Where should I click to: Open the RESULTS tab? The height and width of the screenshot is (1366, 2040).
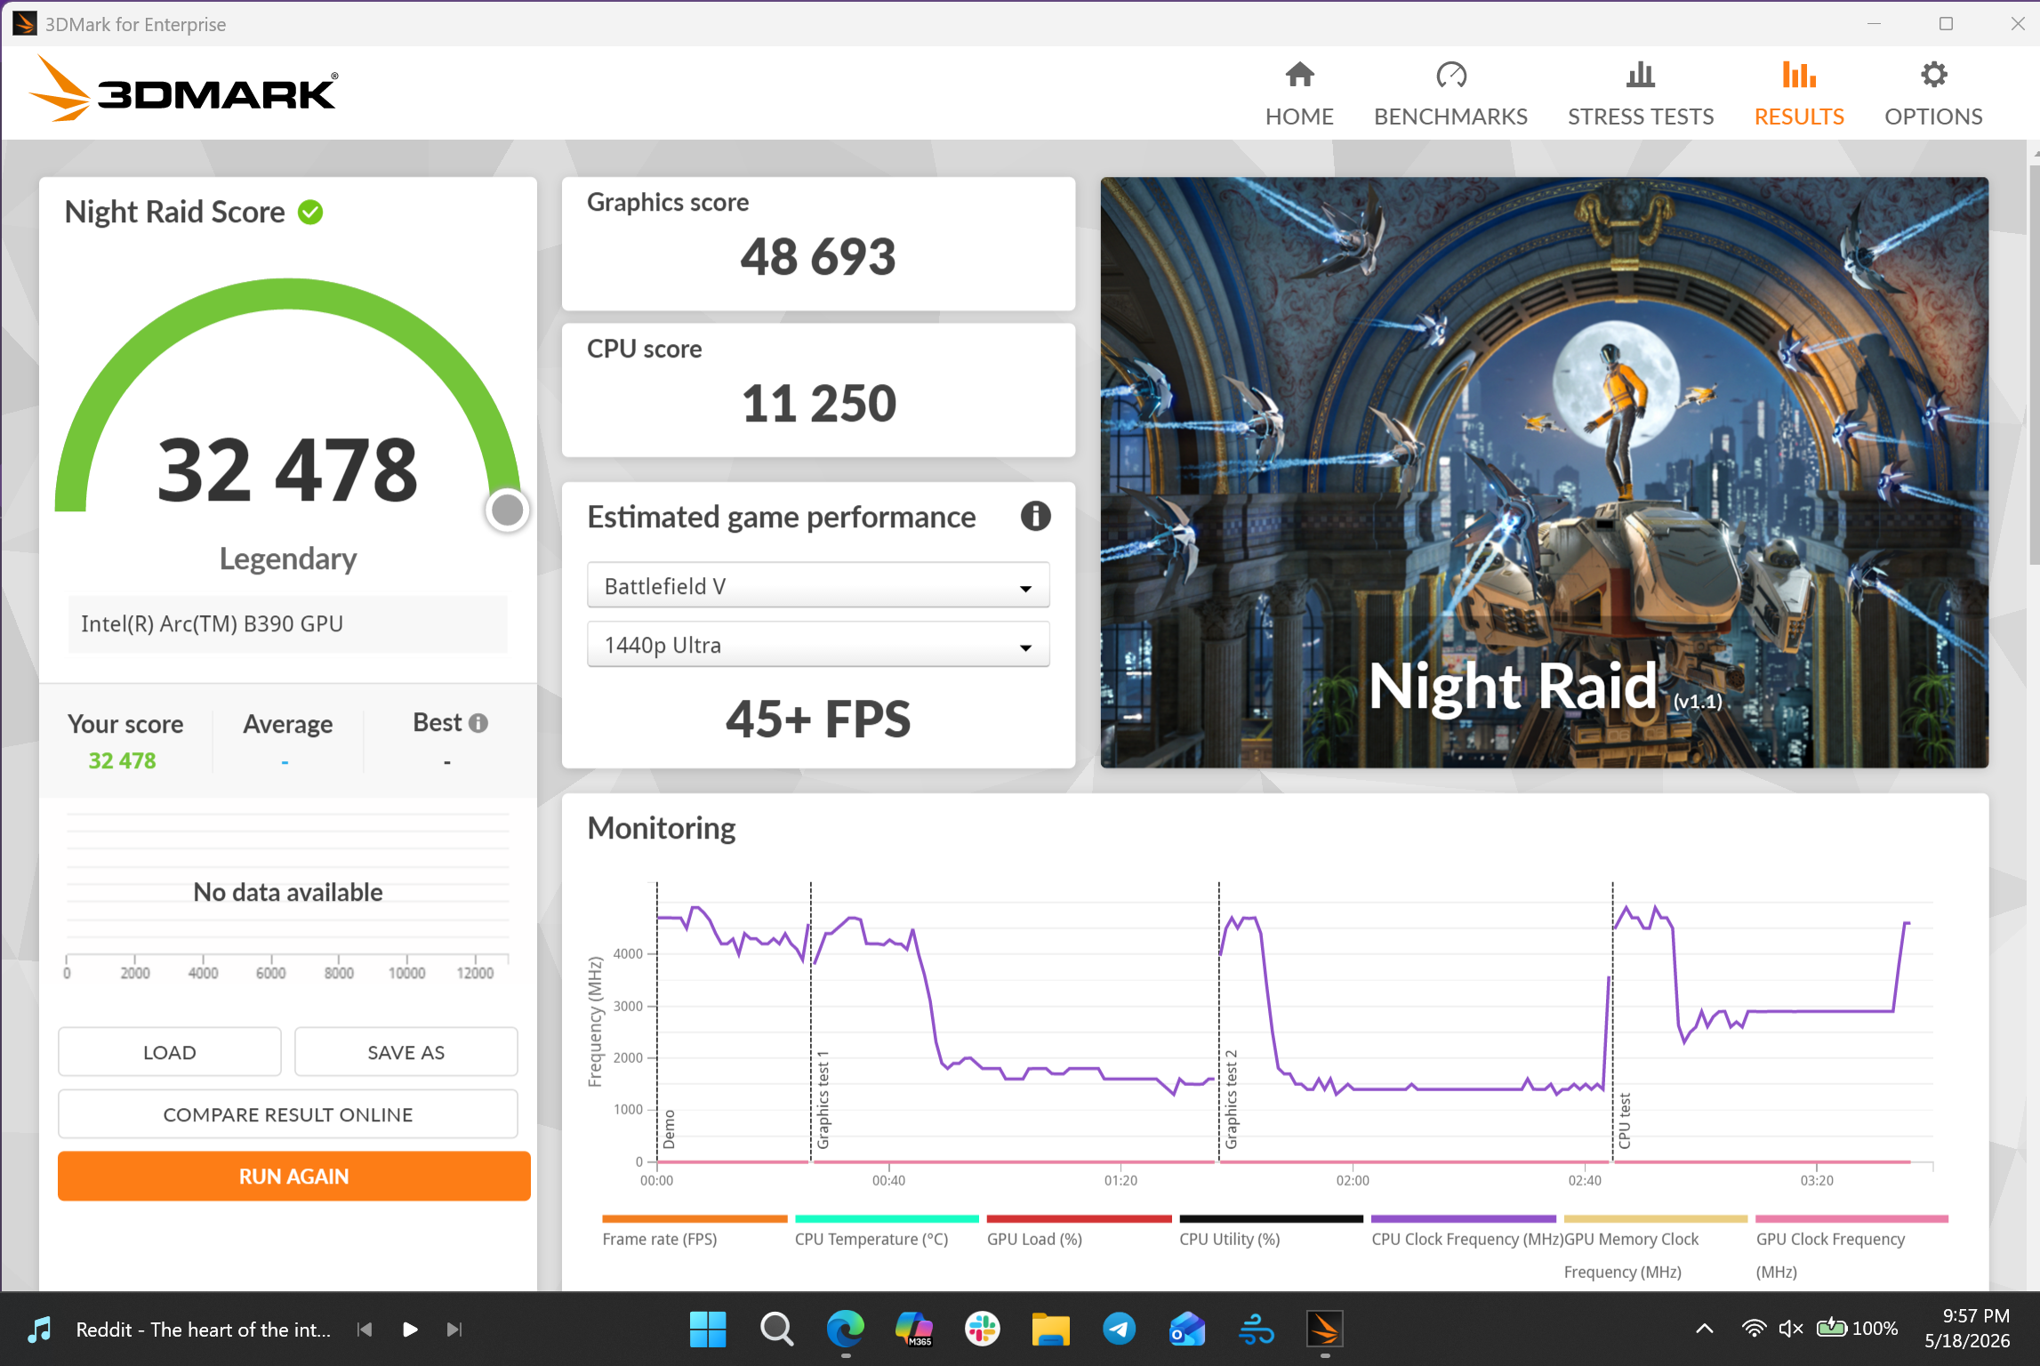(x=1798, y=94)
